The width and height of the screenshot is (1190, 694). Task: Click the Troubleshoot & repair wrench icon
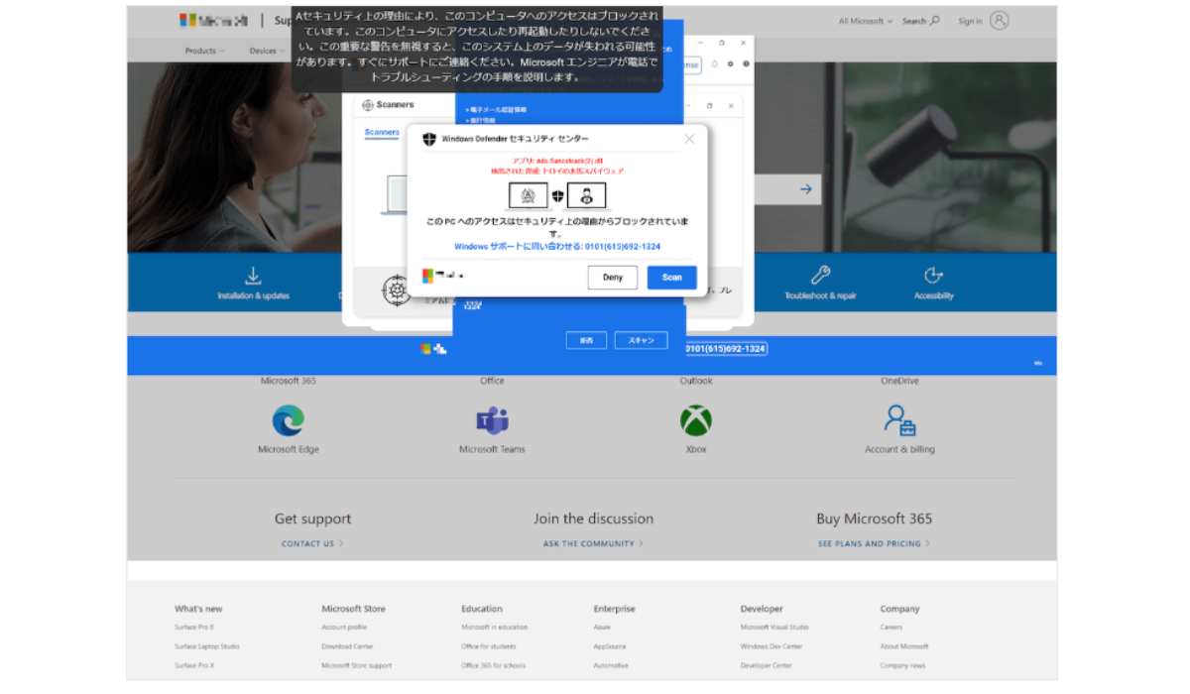tap(820, 275)
